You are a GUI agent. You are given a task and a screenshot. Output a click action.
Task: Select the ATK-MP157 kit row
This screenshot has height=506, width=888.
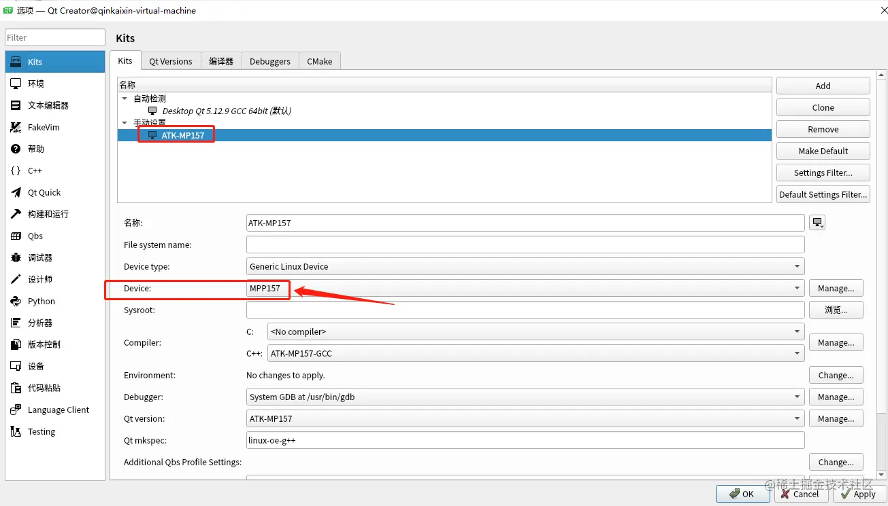pos(445,135)
